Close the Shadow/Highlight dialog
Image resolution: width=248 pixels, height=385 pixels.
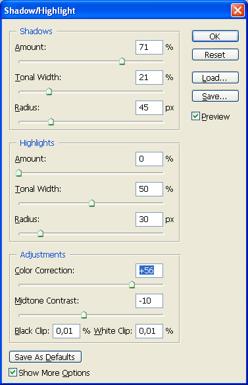pos(237,11)
